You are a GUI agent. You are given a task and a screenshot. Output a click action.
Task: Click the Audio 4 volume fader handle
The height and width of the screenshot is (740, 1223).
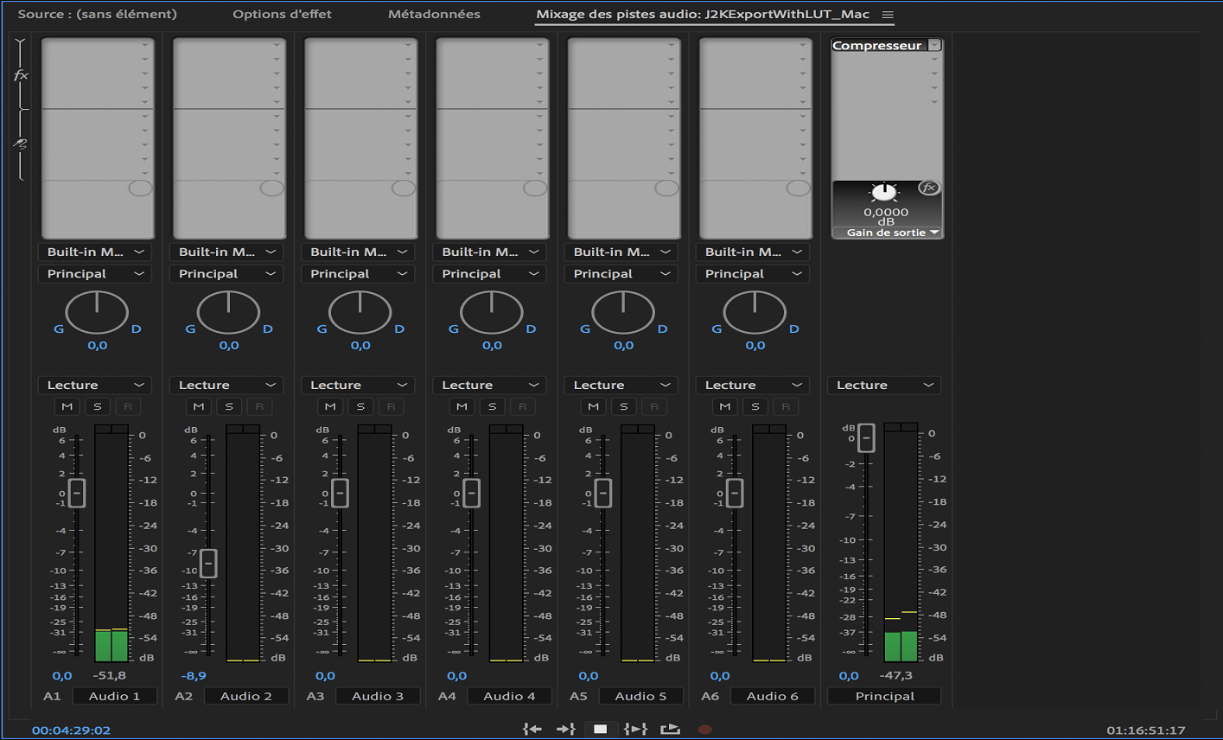472,493
